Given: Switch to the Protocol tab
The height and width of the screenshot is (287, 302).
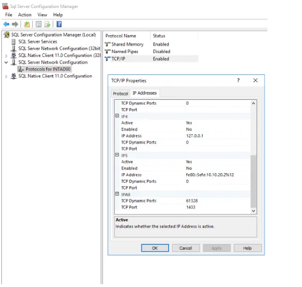Looking at the screenshot, I should (120, 94).
